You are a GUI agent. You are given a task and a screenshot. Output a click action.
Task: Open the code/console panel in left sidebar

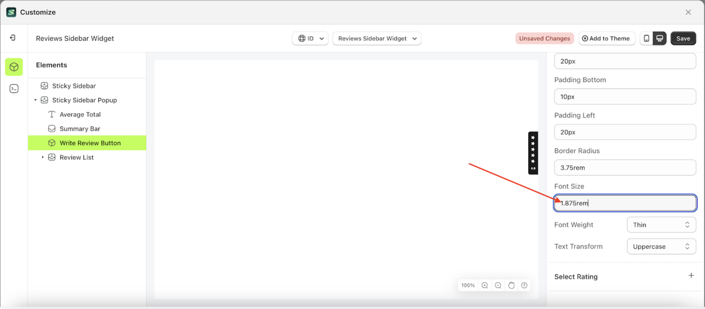click(x=14, y=88)
